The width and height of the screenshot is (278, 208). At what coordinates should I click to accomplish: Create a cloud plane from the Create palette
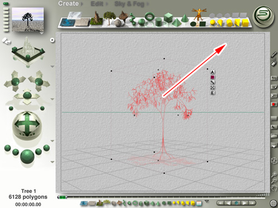[x=75, y=15]
